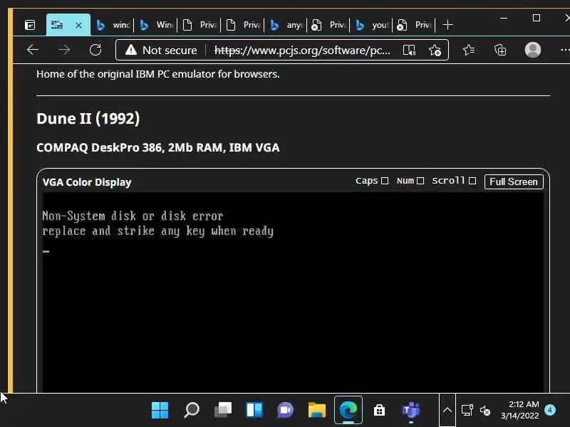This screenshot has width=570, height=427.
Task: Switch to the 'Wine' Bing tab
Action: (156, 25)
